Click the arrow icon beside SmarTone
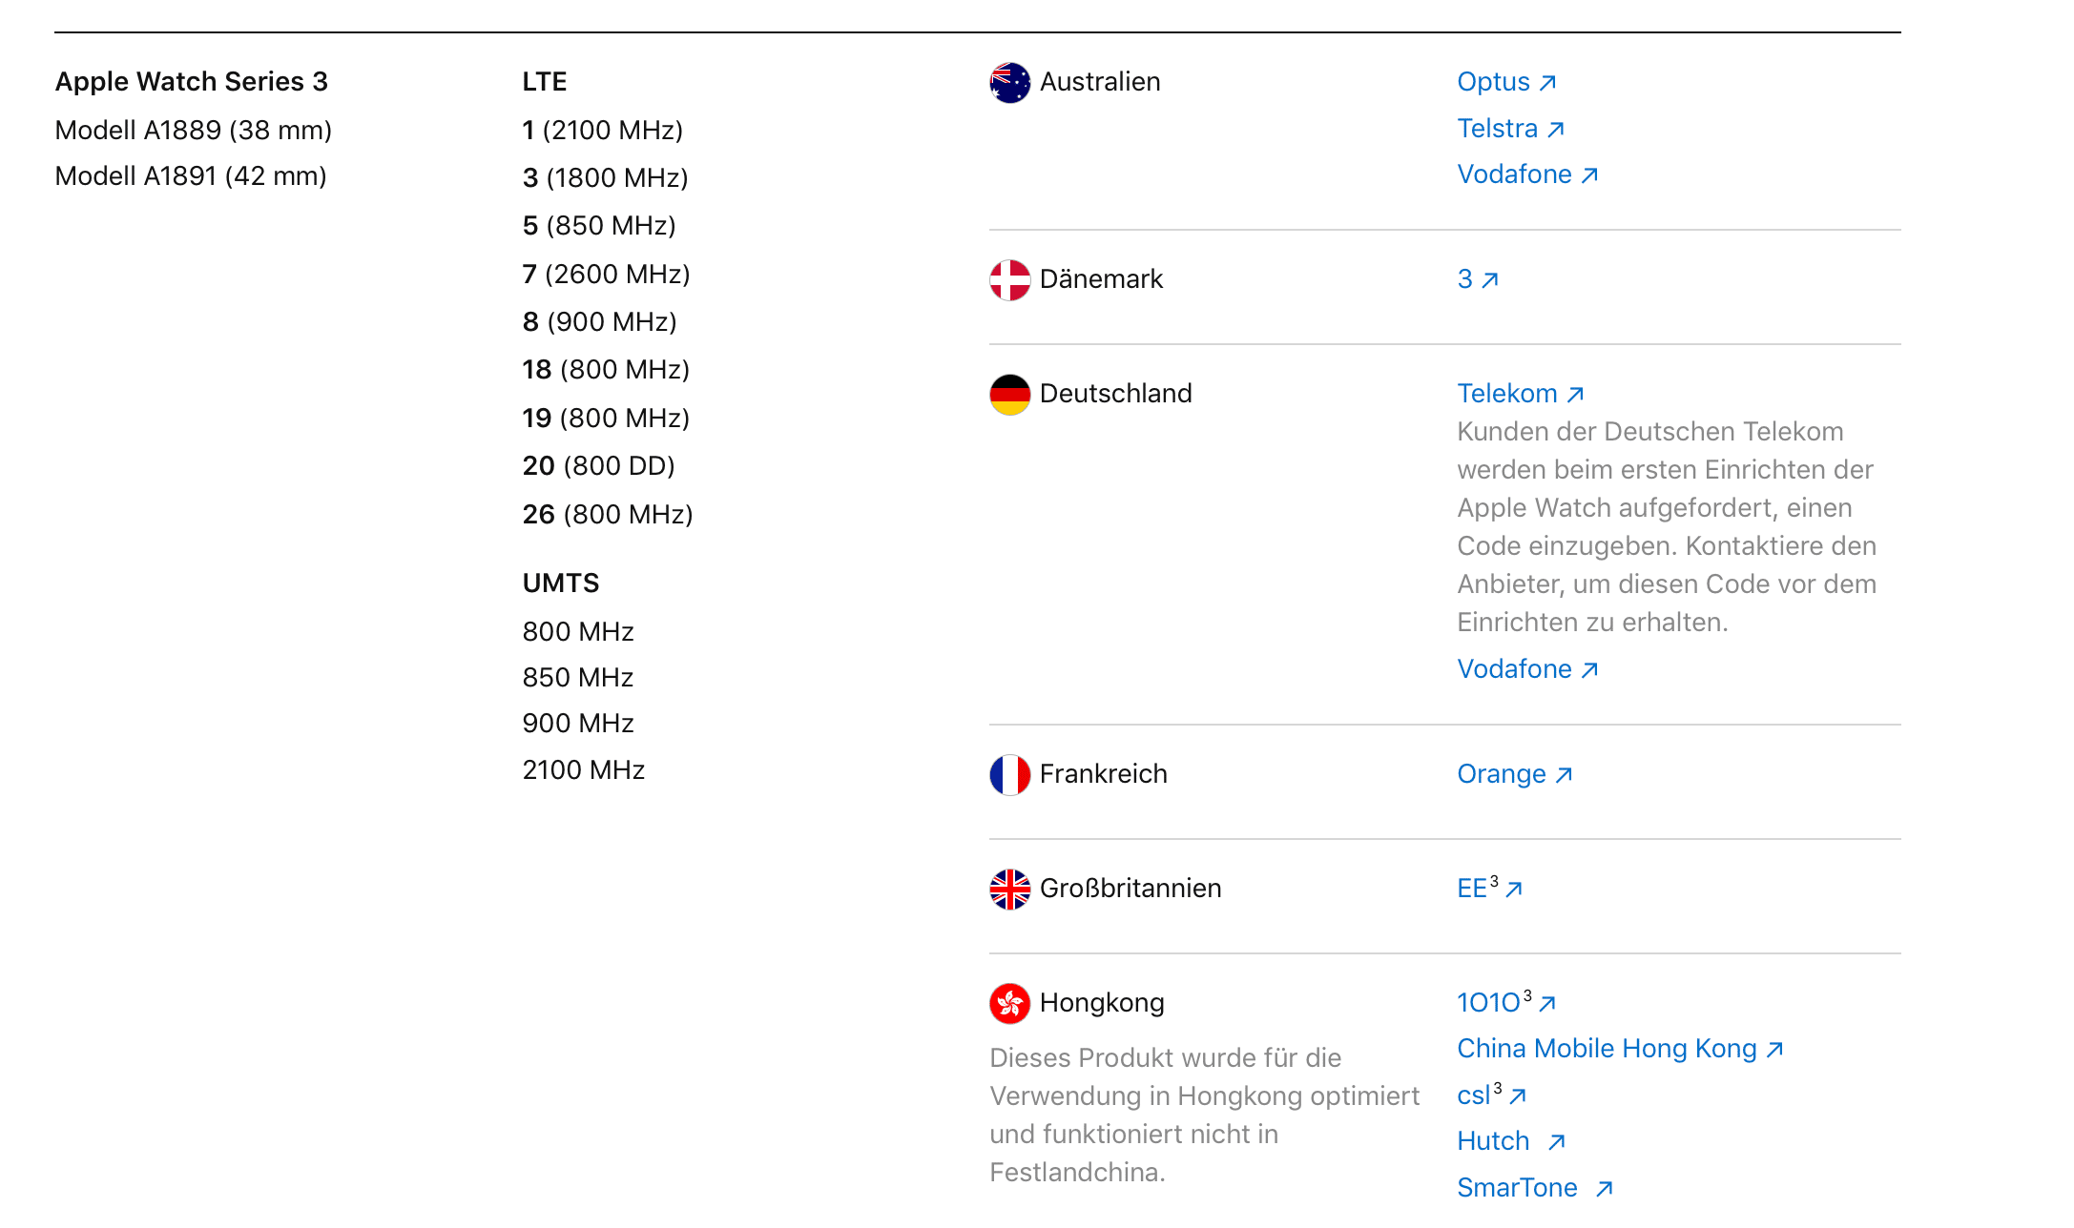The height and width of the screenshot is (1228, 2074). 1605,1188
